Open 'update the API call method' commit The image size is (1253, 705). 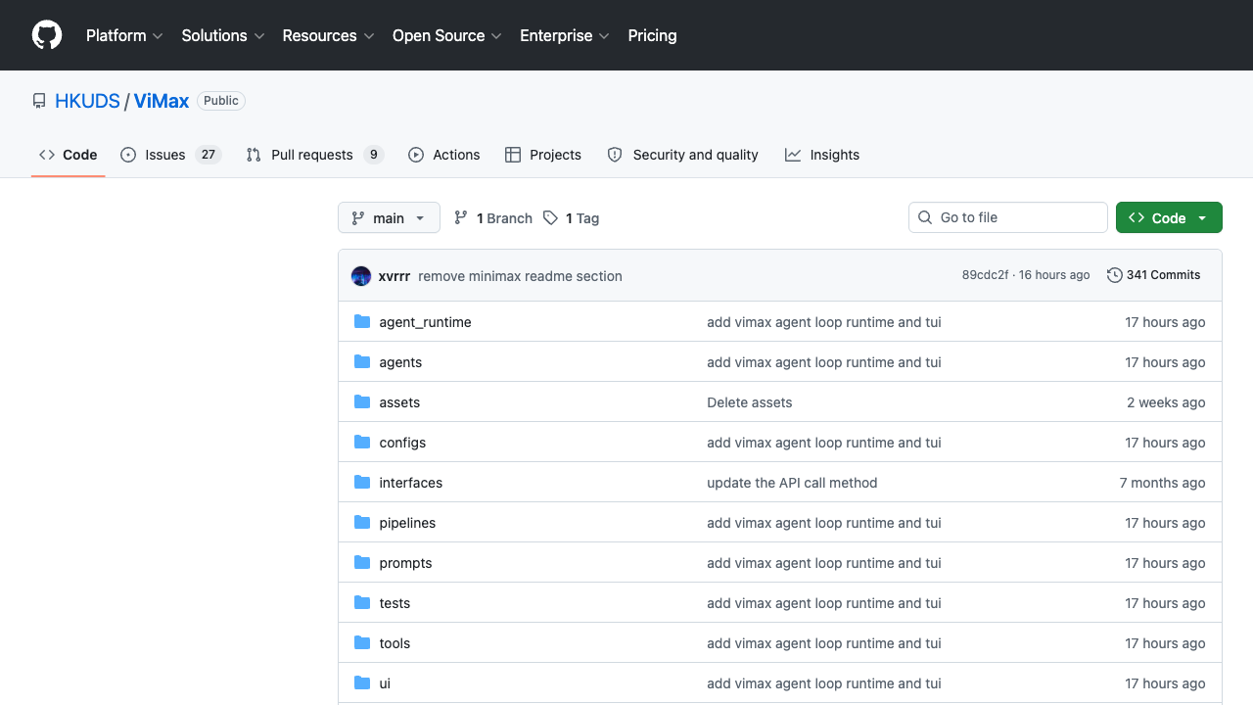click(792, 483)
